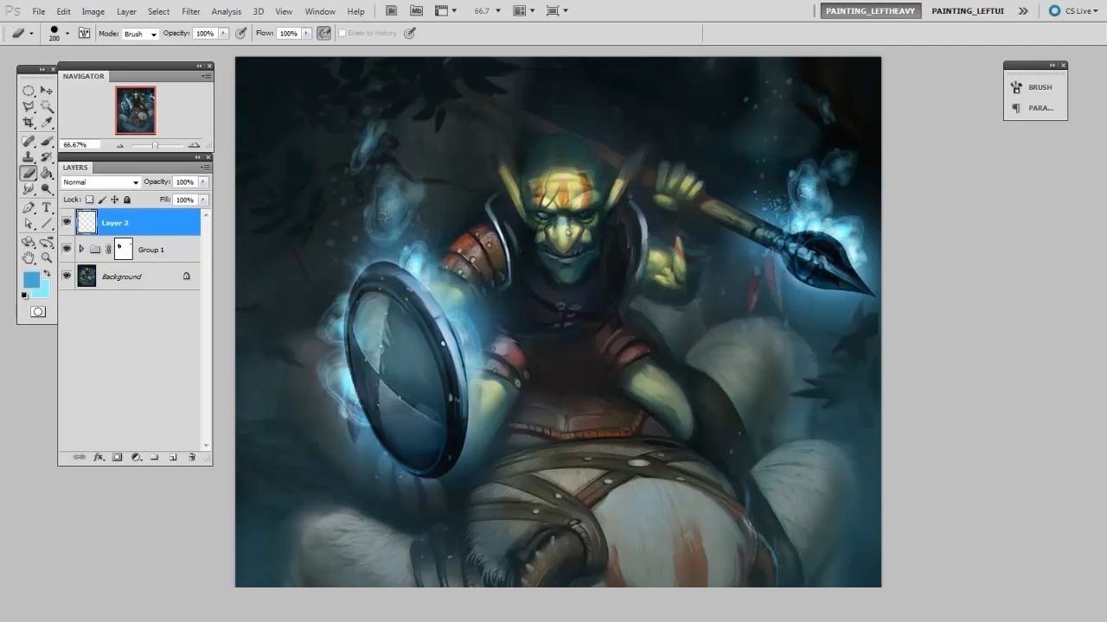The image size is (1107, 622).
Task: Link layers button in Layers panel
Action: [x=80, y=457]
